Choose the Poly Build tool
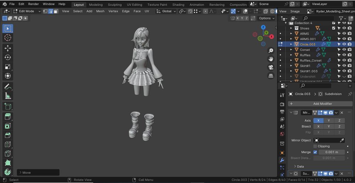 (8, 163)
